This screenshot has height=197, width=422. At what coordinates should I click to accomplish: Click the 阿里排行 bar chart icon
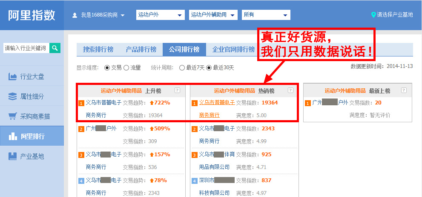(x=13, y=136)
